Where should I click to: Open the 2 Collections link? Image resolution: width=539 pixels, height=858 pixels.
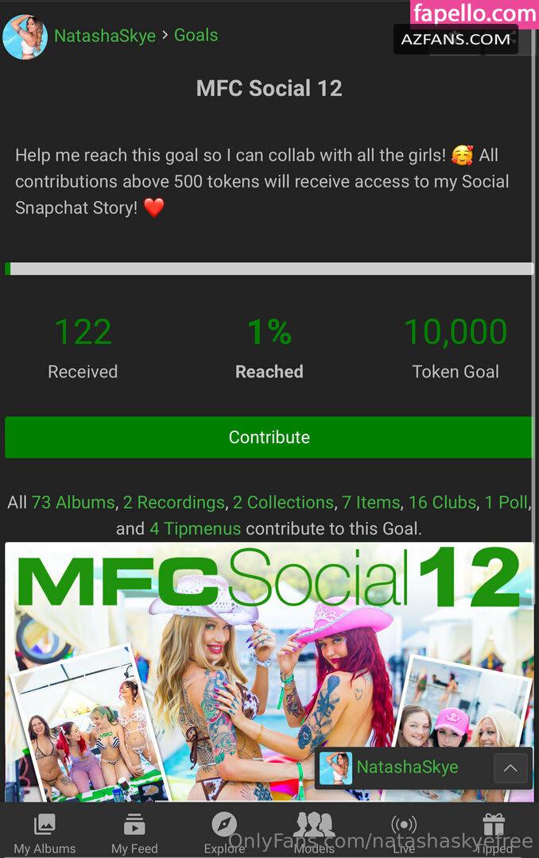(283, 502)
